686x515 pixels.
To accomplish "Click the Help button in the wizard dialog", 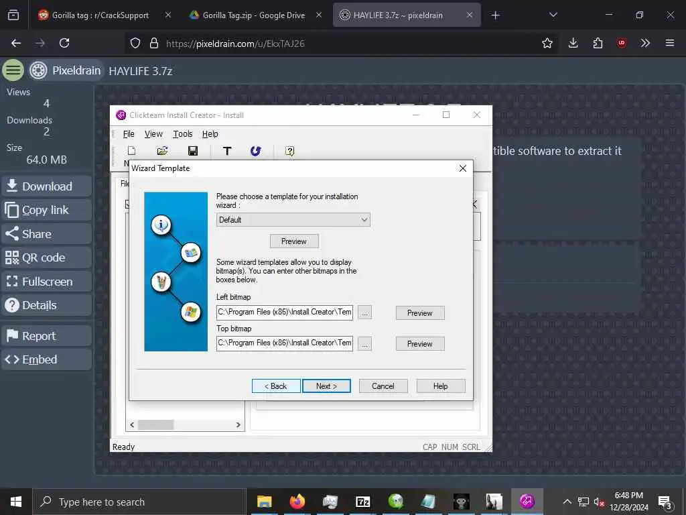I will [x=441, y=386].
